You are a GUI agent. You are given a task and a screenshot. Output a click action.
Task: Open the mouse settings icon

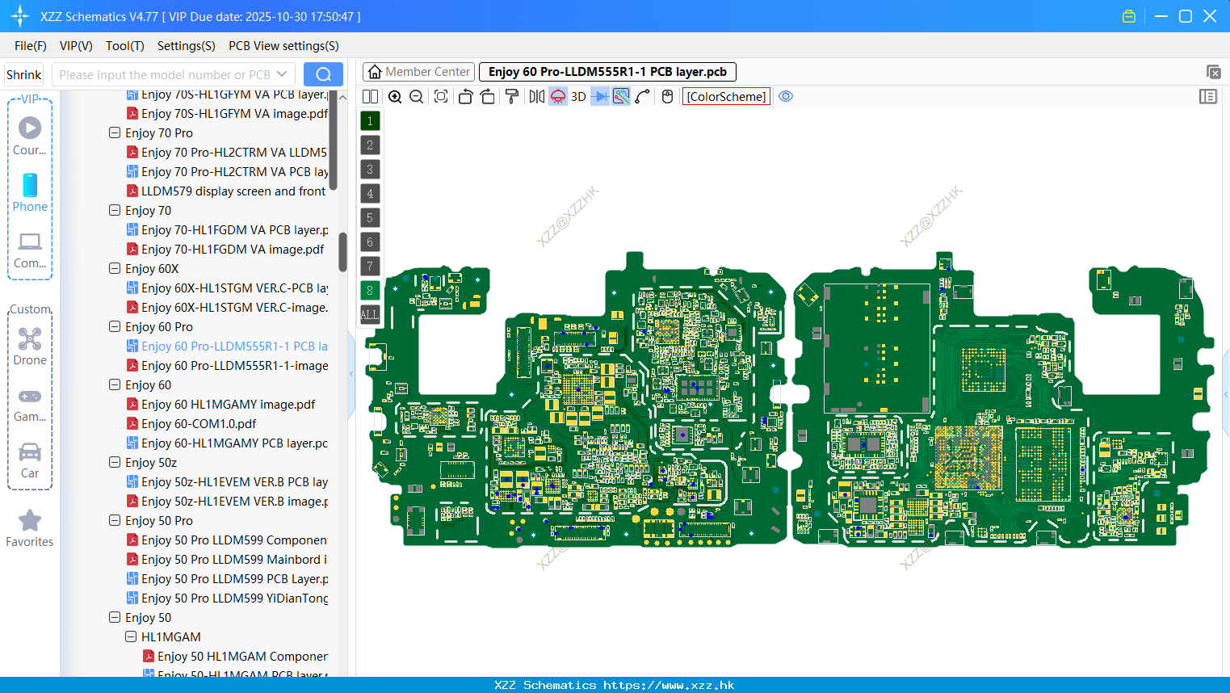(667, 96)
